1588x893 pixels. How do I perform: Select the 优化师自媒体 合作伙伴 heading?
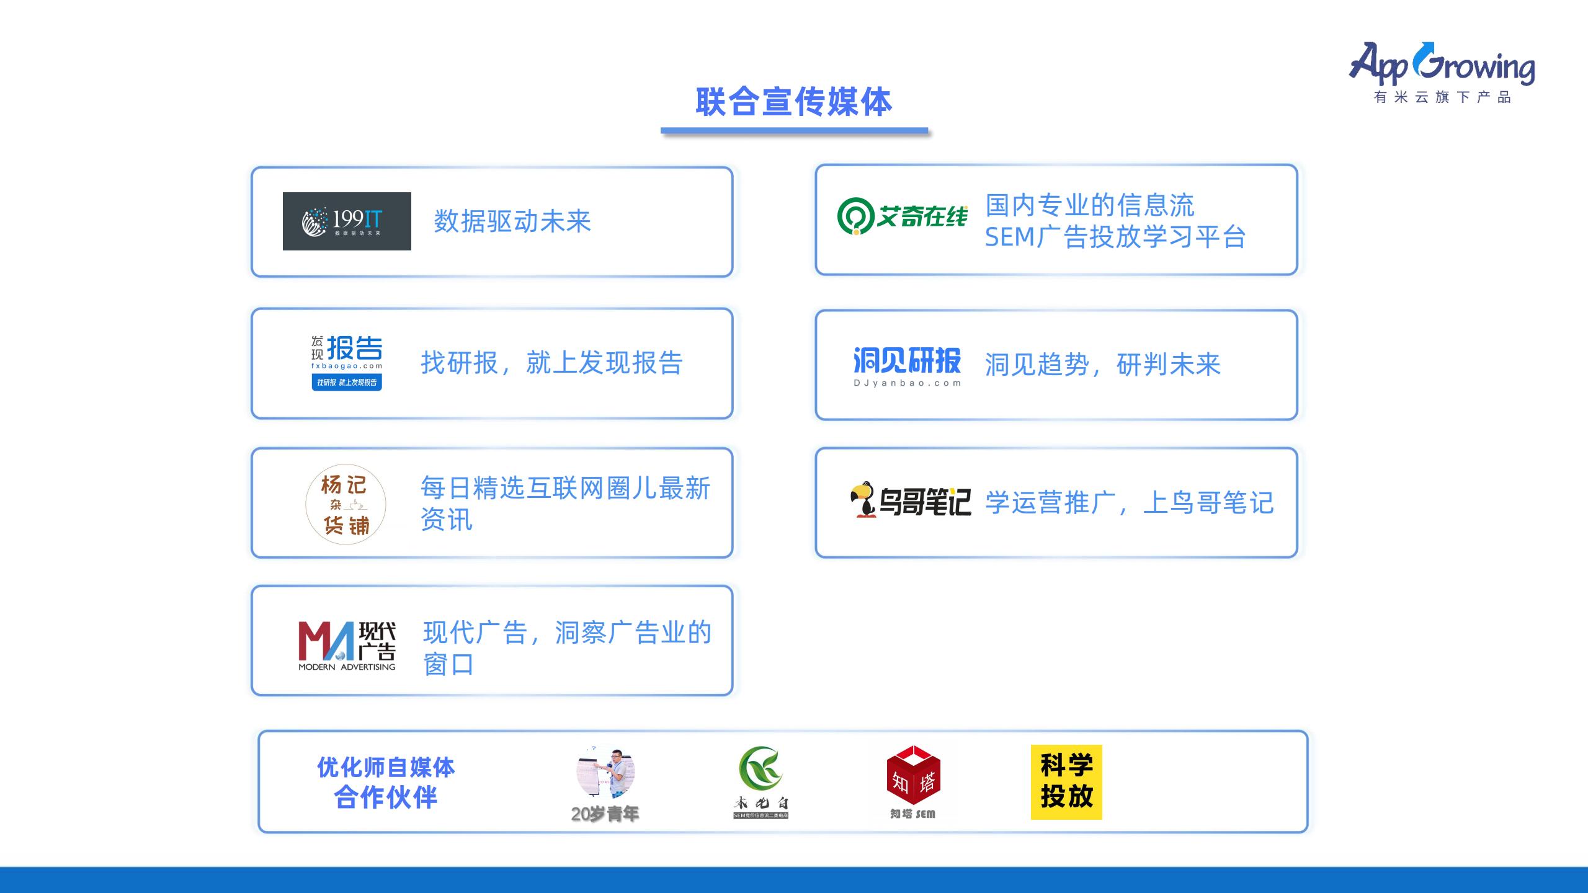point(386,782)
